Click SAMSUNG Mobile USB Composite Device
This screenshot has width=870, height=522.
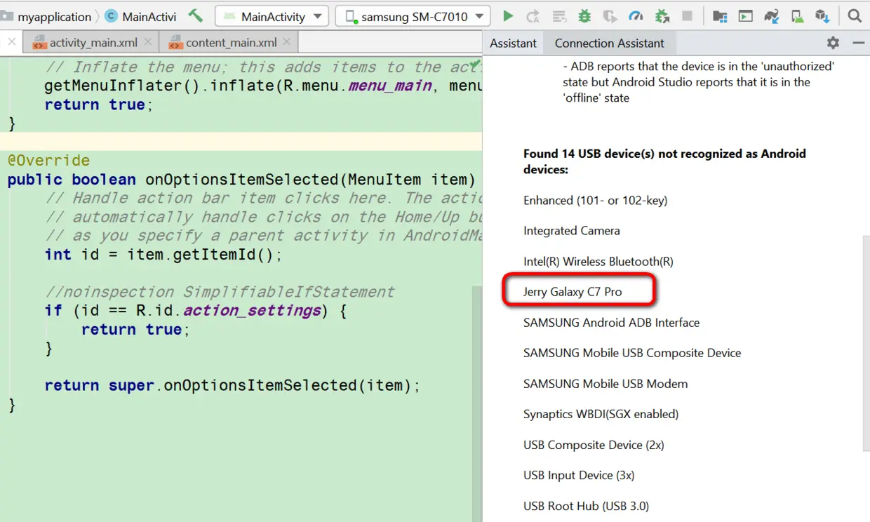(x=632, y=353)
